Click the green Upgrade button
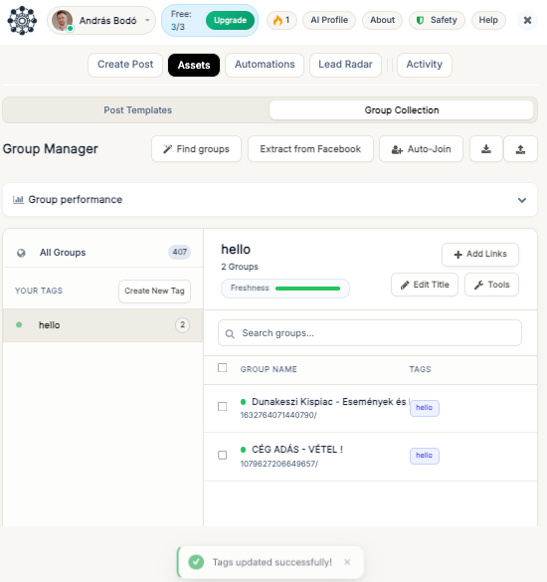The image size is (547, 582). point(230,20)
